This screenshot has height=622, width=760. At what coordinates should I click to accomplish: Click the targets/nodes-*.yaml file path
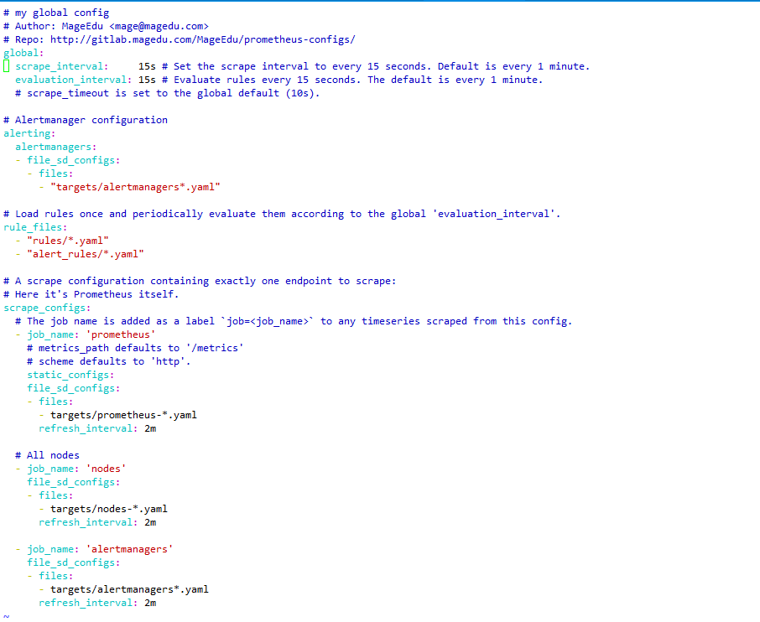(x=109, y=509)
